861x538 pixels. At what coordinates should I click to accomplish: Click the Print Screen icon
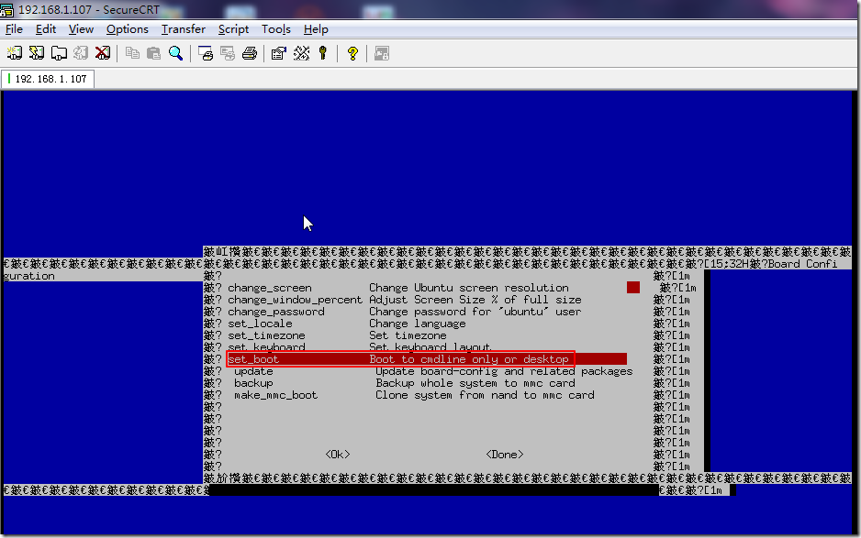[206, 53]
